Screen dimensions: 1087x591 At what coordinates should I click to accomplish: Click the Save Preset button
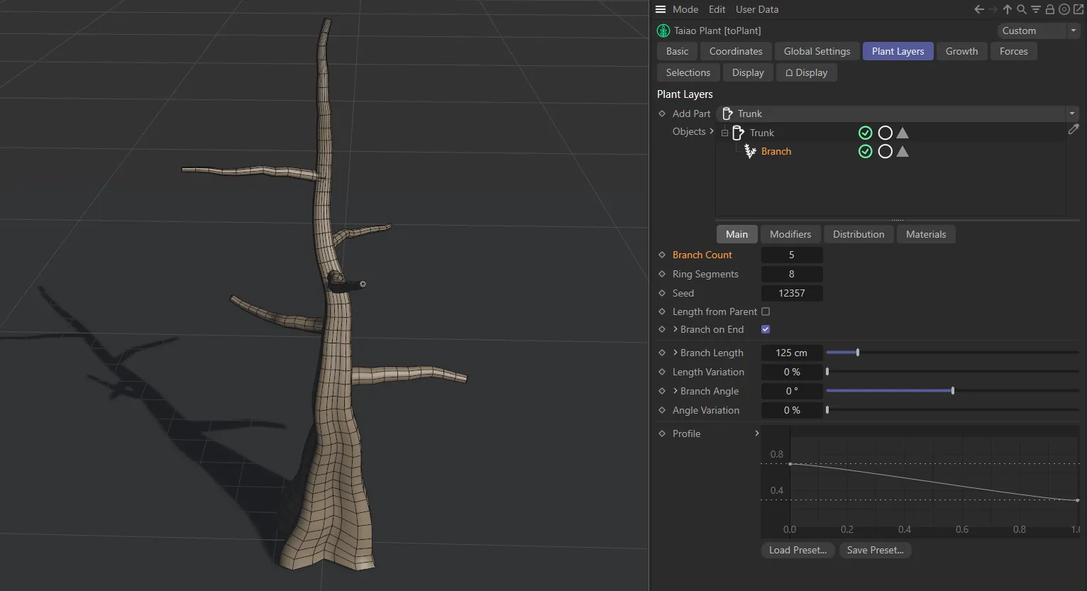tap(875, 550)
